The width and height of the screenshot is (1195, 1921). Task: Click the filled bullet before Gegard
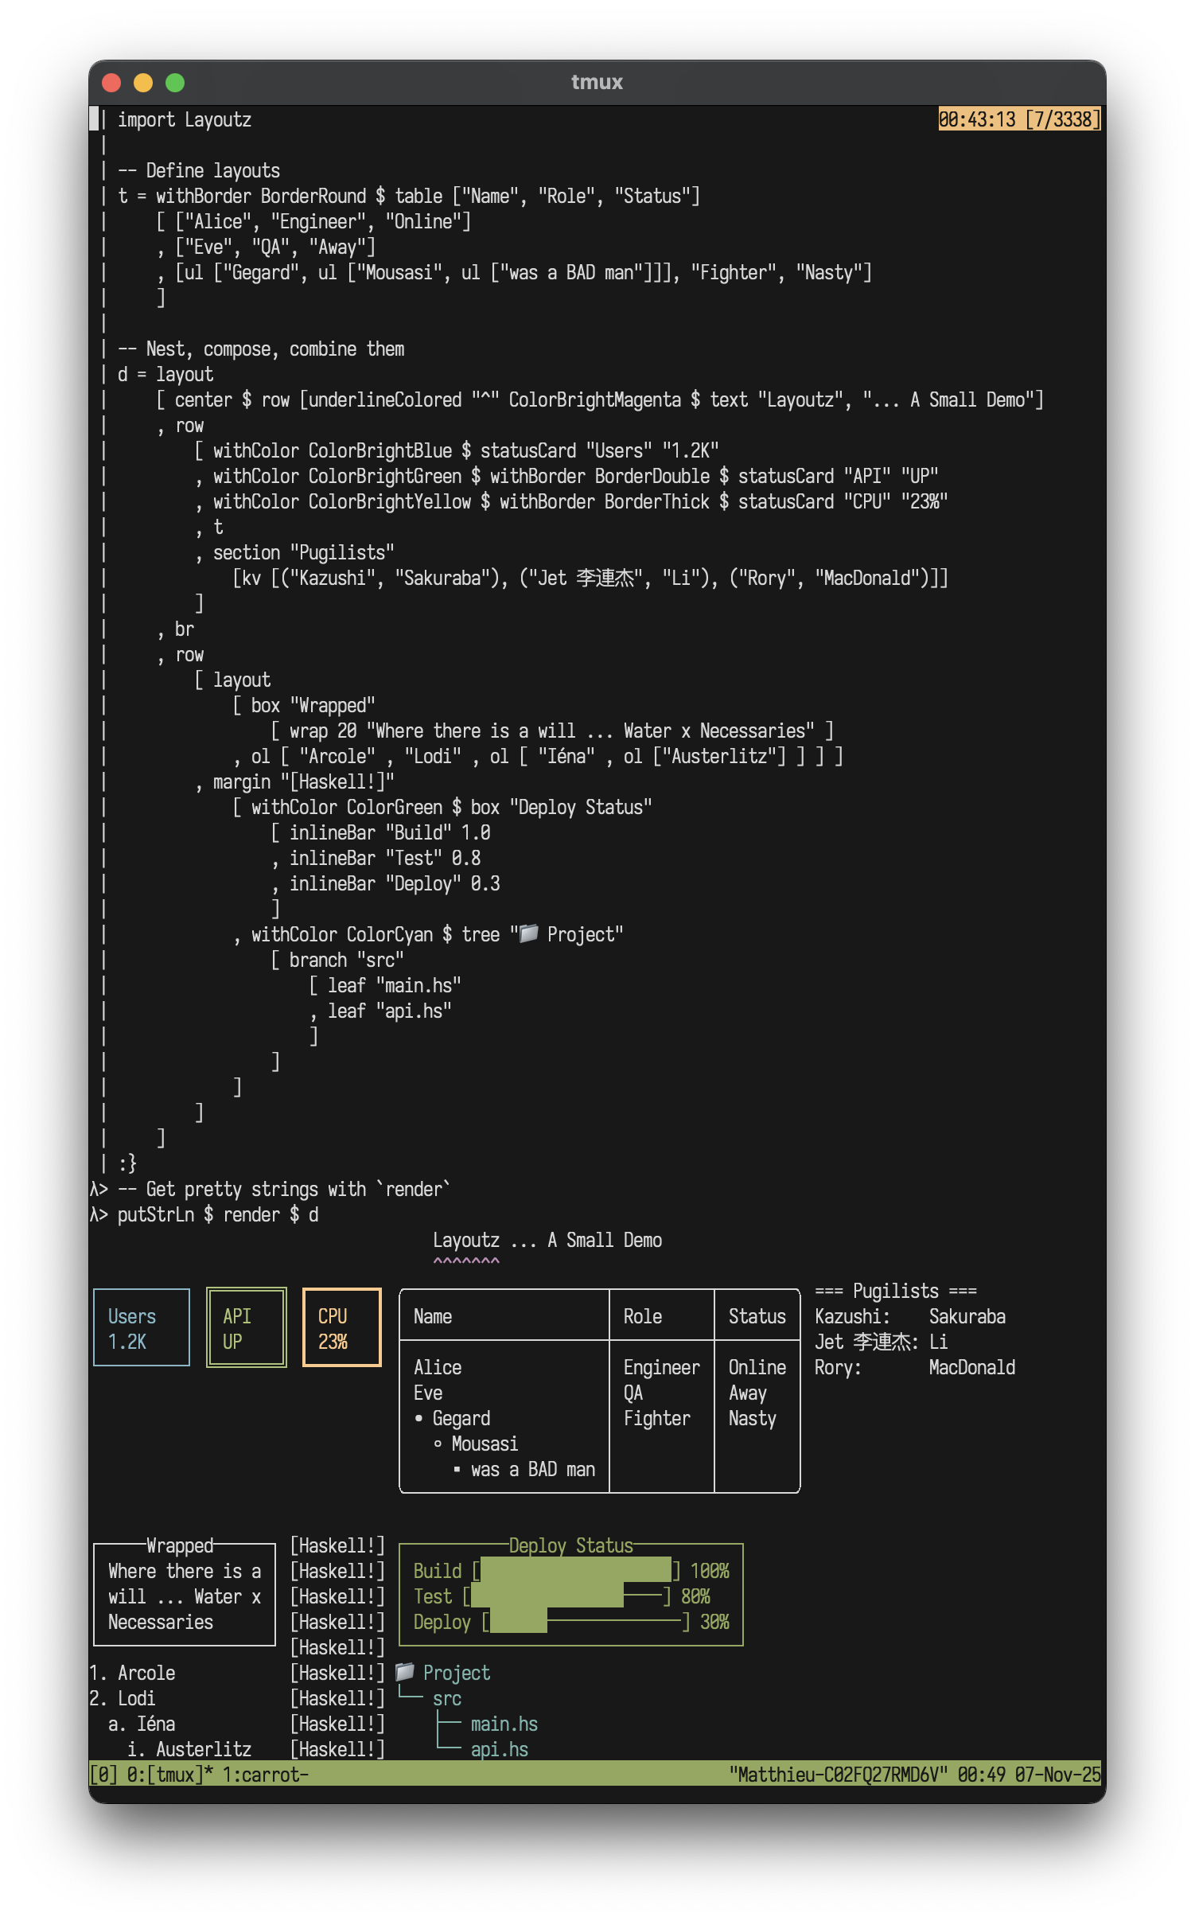(x=419, y=1418)
